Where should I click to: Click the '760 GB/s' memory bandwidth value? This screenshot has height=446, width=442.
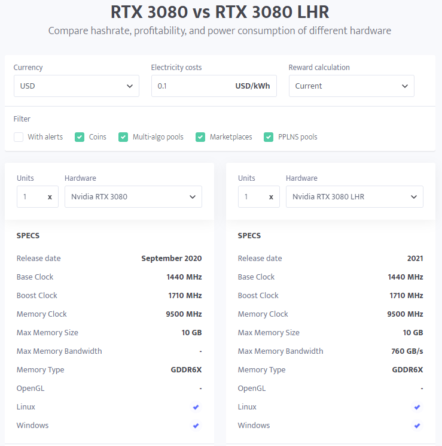coord(407,351)
